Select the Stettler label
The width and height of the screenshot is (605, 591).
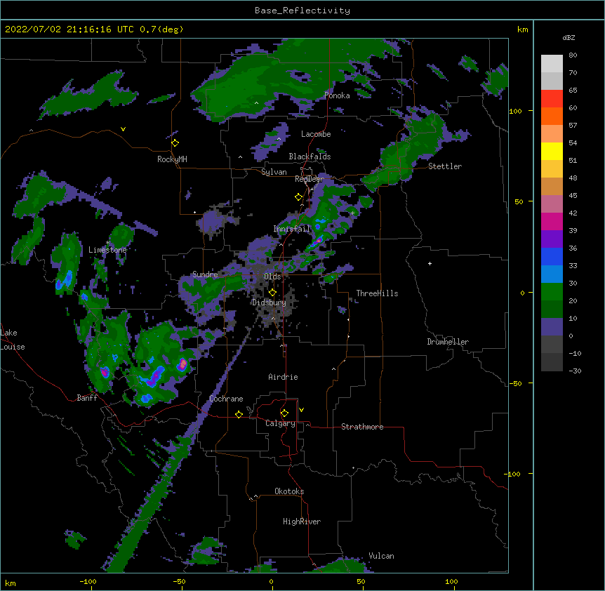click(445, 166)
